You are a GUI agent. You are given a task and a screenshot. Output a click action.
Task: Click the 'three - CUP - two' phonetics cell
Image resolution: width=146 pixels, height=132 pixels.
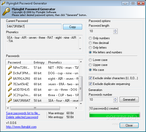pos(63,95)
